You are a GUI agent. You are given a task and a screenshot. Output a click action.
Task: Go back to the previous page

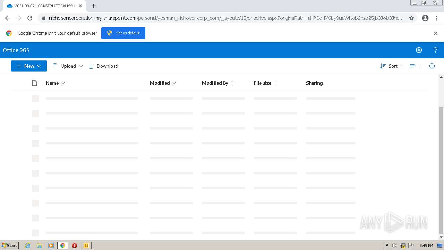click(x=8, y=18)
